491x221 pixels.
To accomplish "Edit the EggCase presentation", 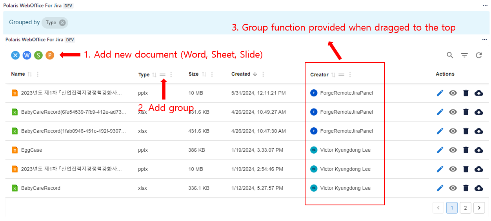I will tap(440, 150).
